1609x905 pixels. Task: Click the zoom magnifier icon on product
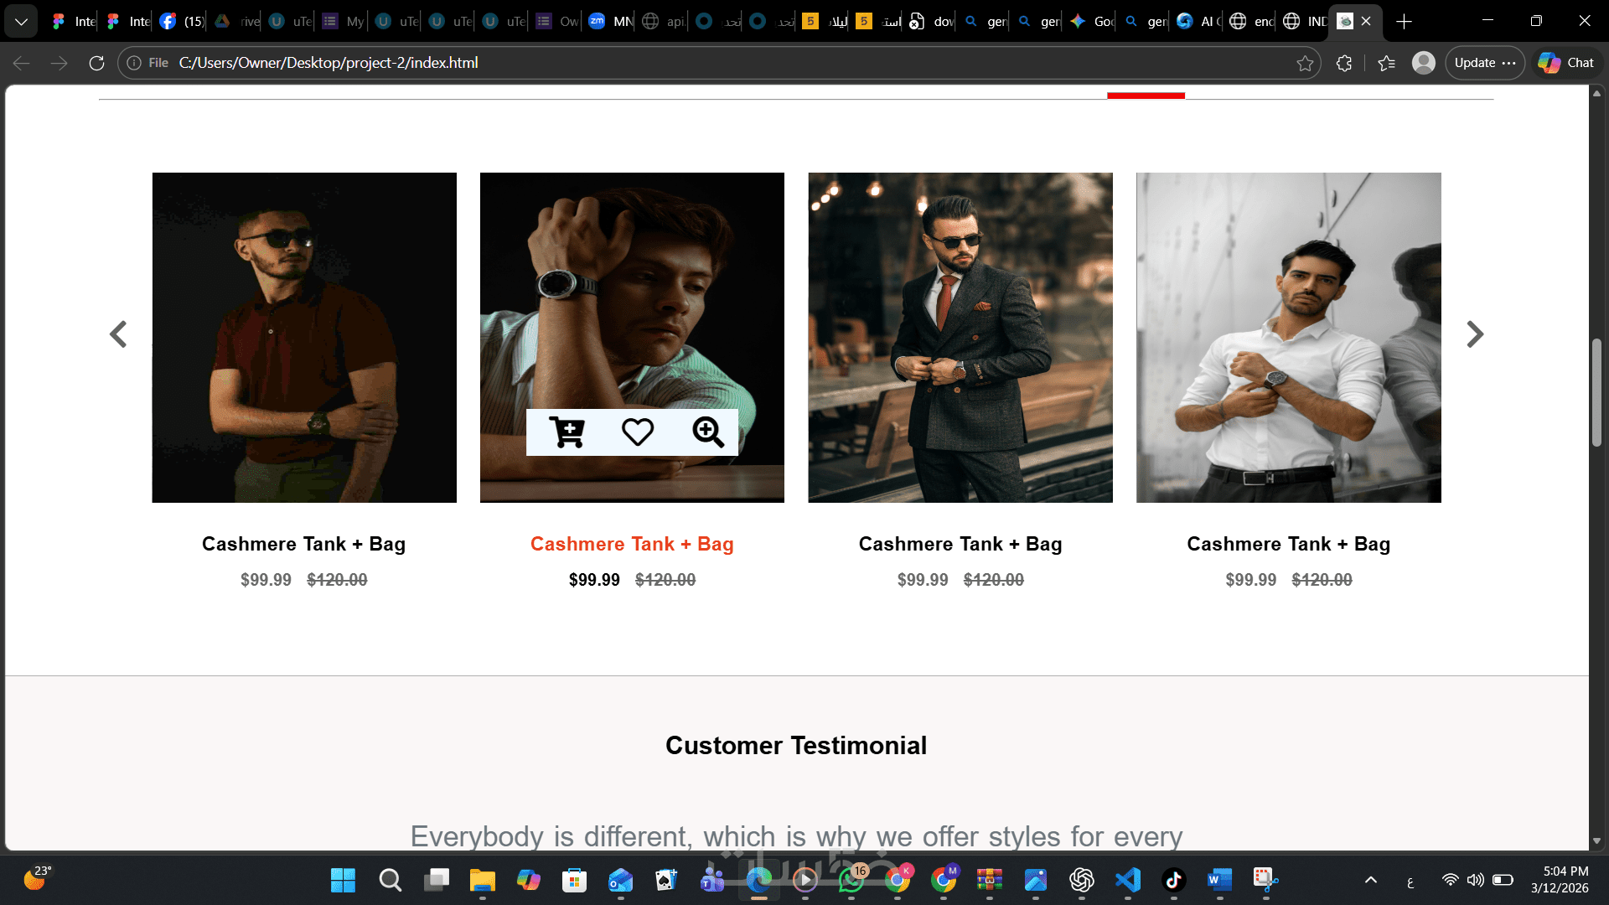pos(708,432)
